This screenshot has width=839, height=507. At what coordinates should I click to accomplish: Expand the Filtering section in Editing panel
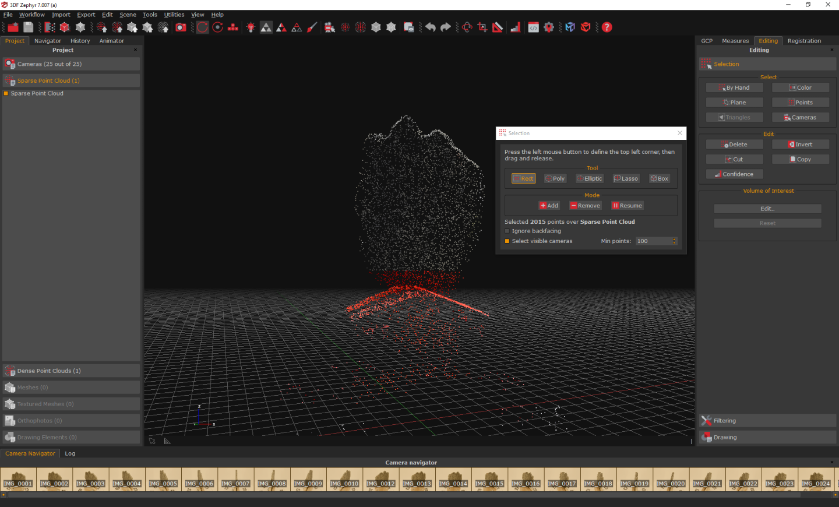tap(767, 421)
